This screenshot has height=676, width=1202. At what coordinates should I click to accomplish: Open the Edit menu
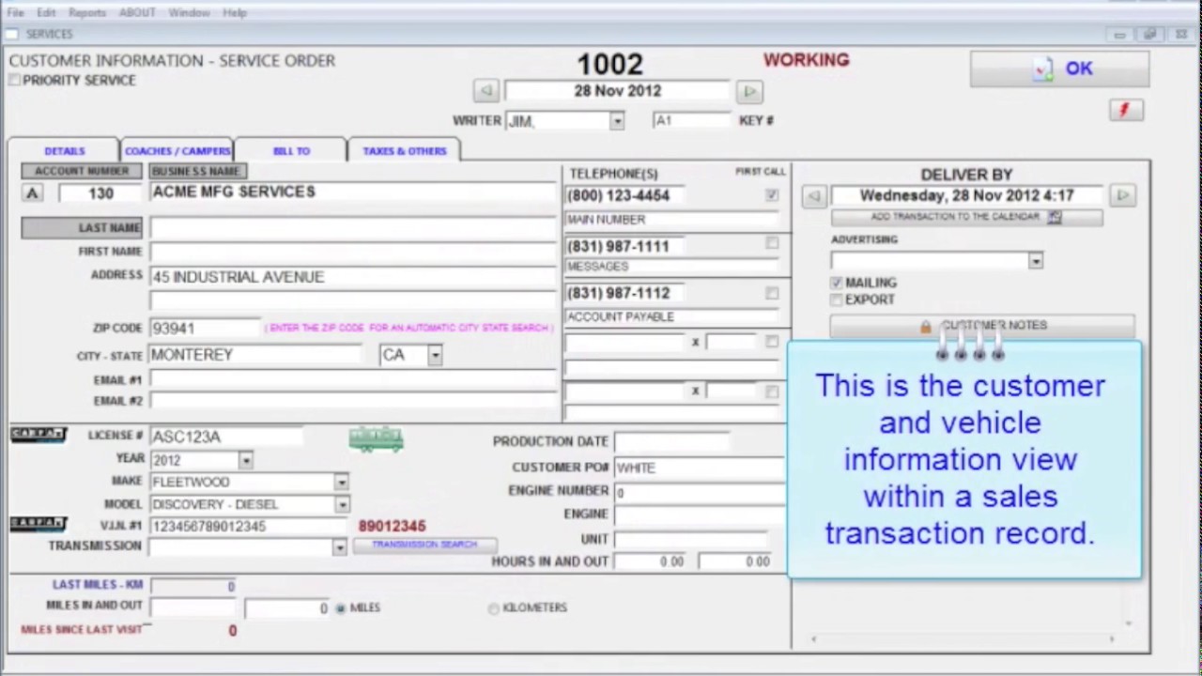47,12
